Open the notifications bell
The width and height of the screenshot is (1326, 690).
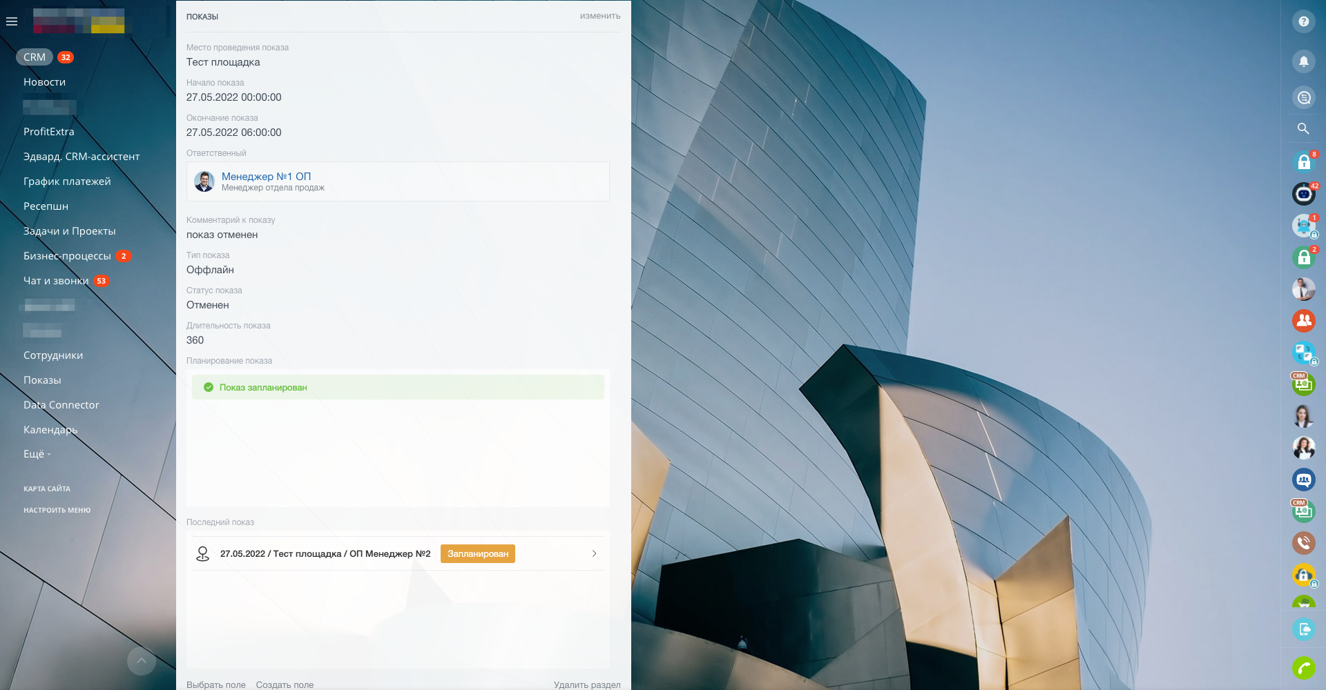coord(1303,61)
